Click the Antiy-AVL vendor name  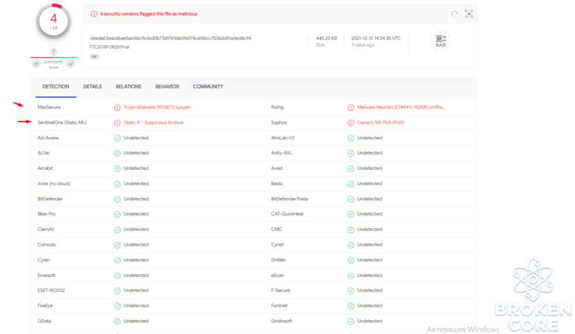(282, 153)
